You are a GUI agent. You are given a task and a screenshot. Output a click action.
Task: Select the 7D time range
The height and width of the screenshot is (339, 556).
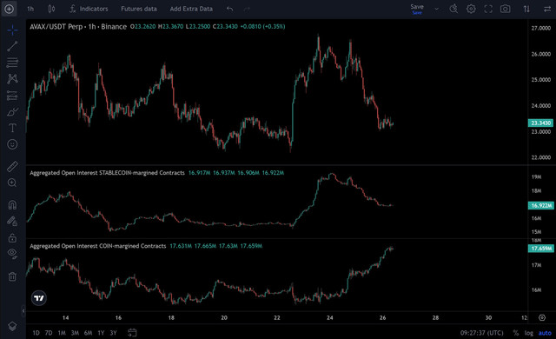click(x=49, y=333)
